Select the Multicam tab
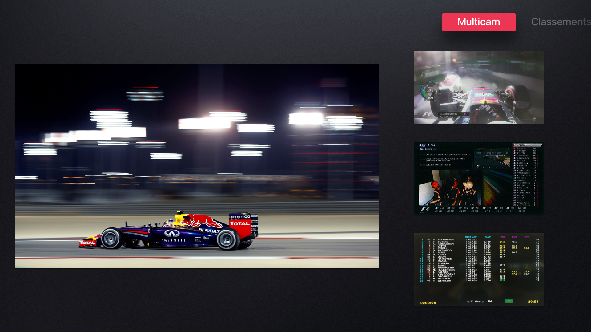The image size is (591, 332). click(x=479, y=22)
